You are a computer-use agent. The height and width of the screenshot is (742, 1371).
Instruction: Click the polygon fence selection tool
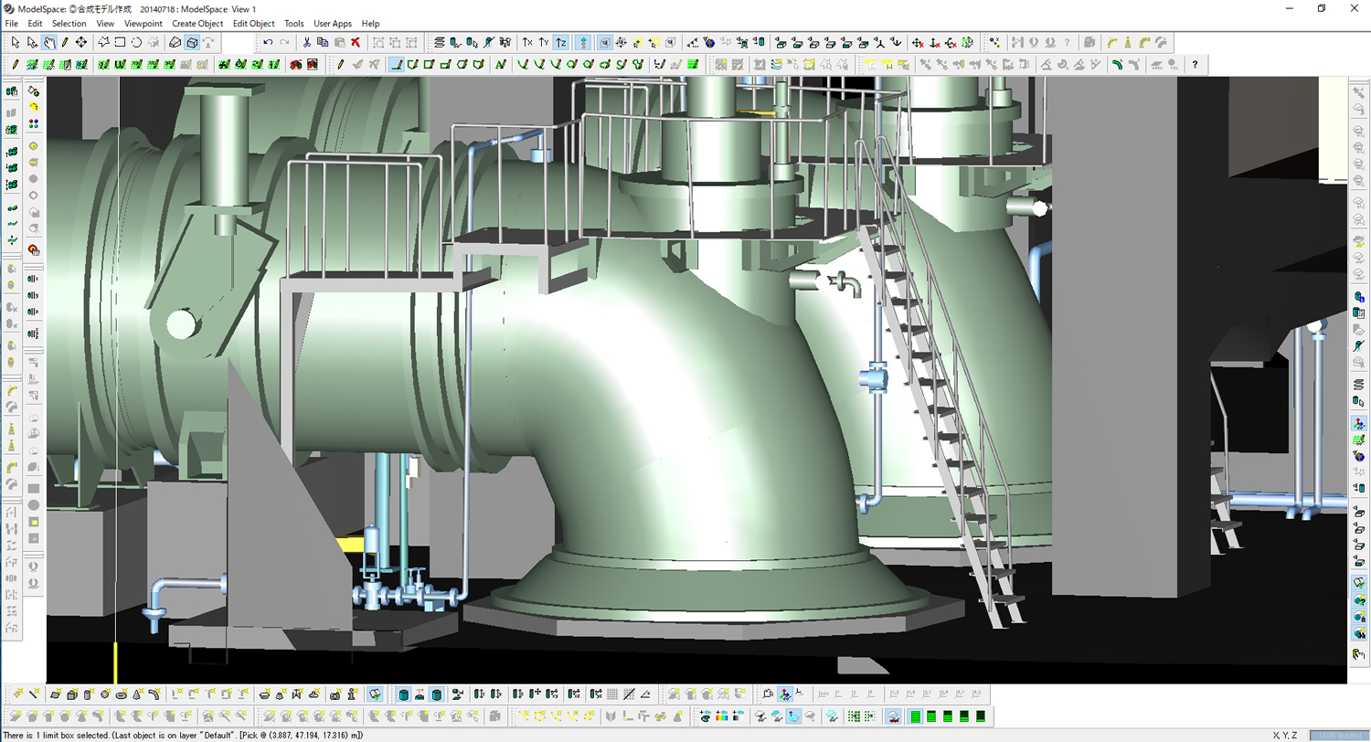[x=103, y=42]
